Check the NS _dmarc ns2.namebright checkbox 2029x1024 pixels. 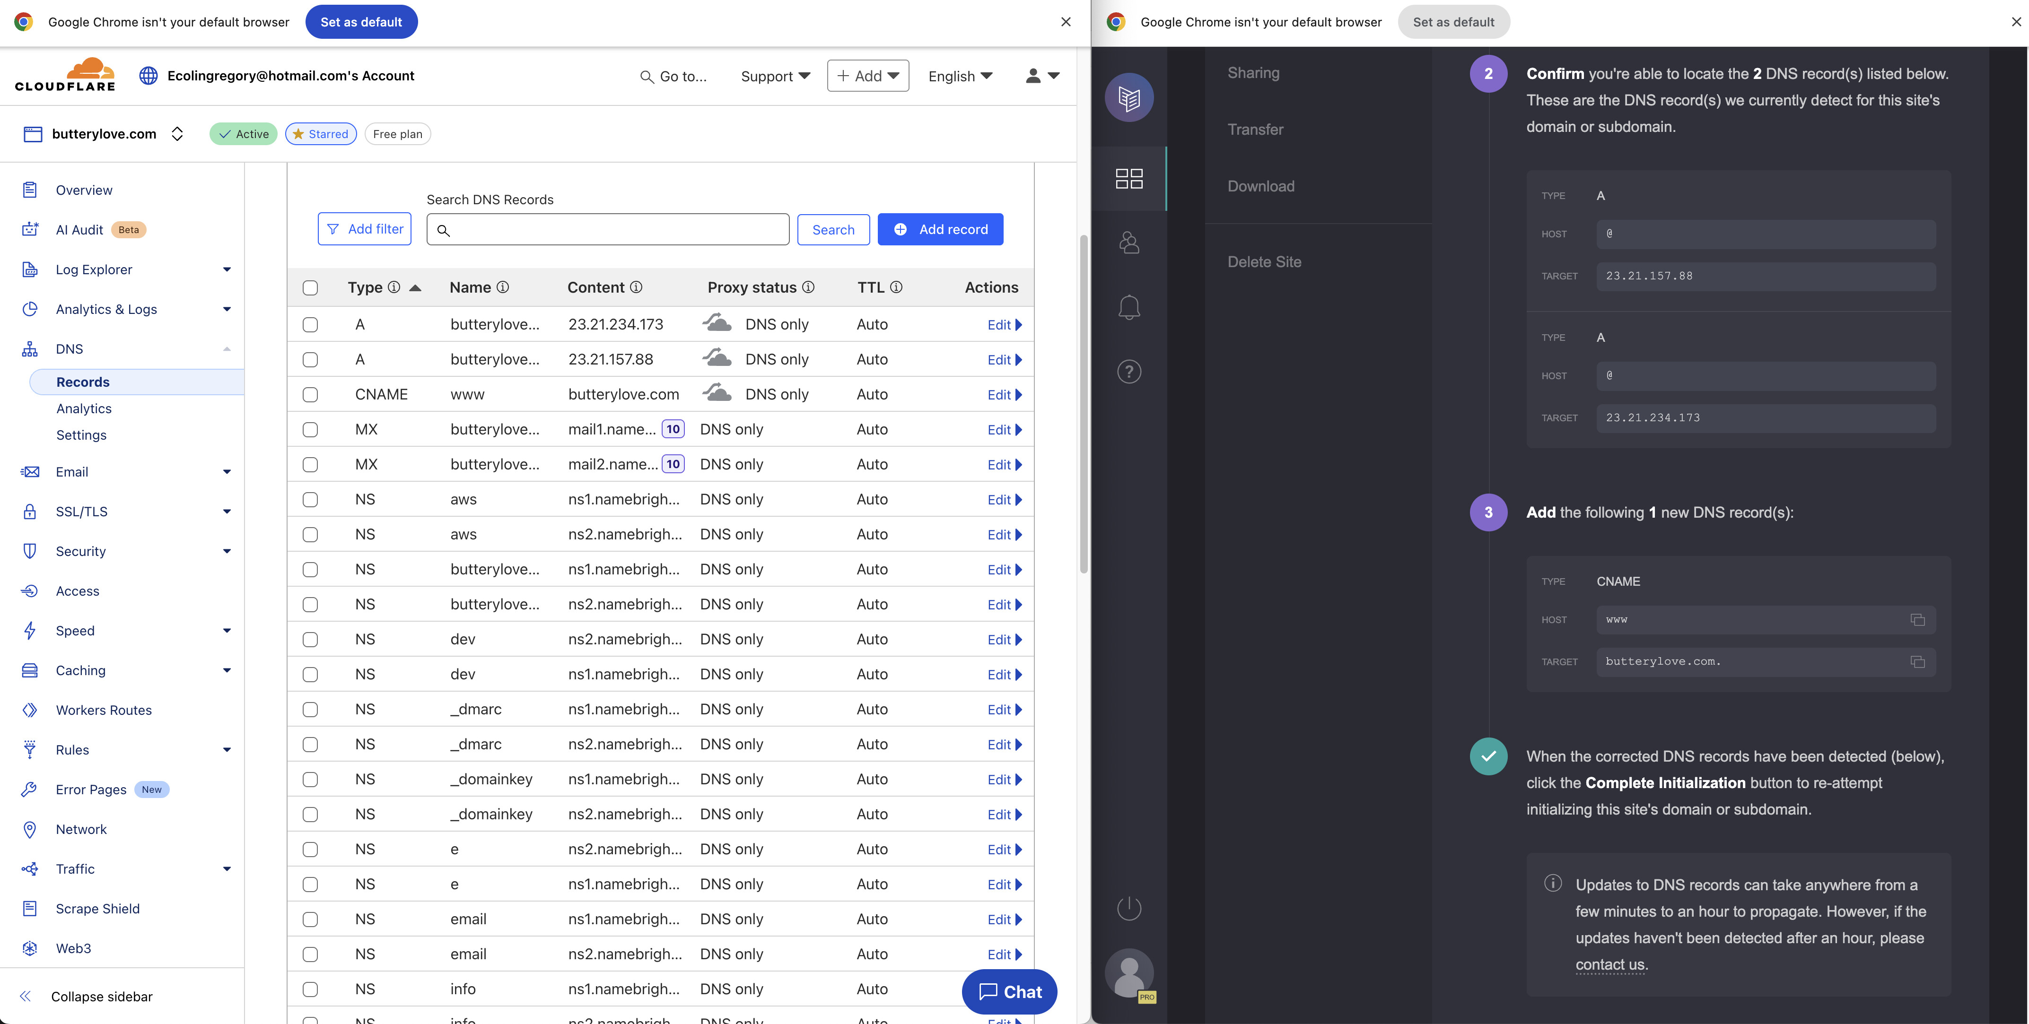coord(310,745)
